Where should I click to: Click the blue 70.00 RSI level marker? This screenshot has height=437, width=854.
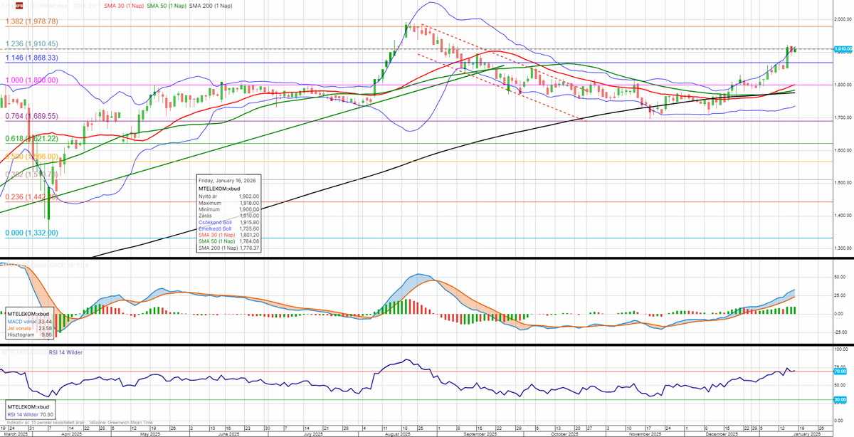pos(840,371)
